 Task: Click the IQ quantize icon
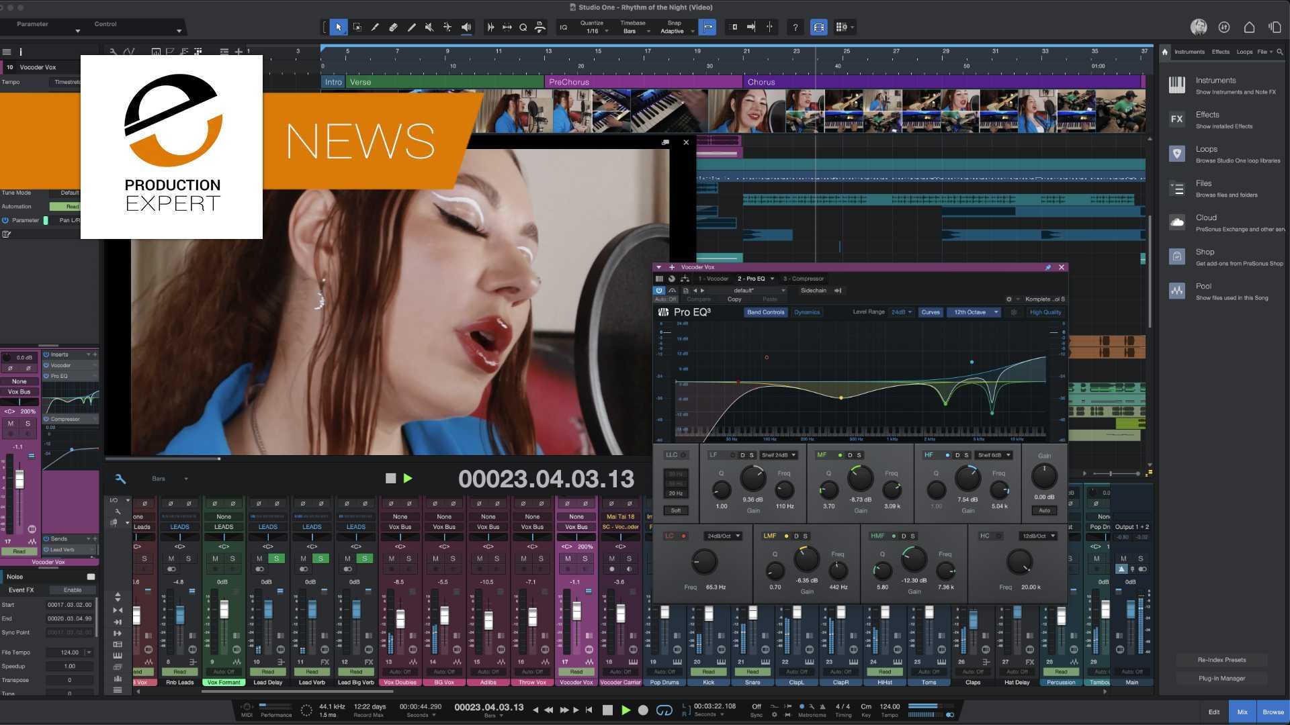pos(564,28)
